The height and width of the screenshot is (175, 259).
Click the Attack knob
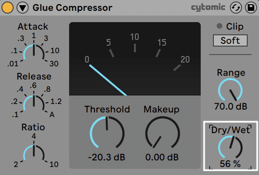[34, 53]
